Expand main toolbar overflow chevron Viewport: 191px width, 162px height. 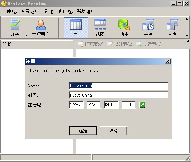[187, 19]
